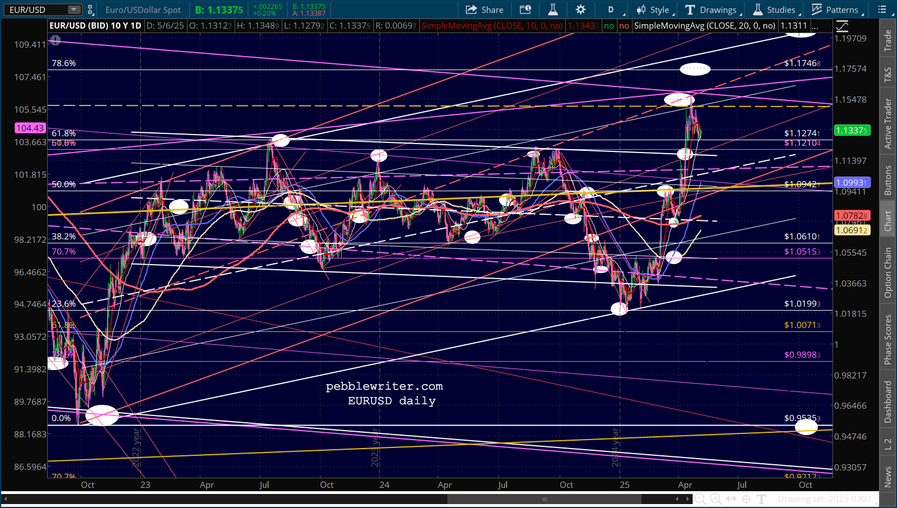Click the green 1.13375 current price label
This screenshot has height=508, width=897.
[852, 130]
